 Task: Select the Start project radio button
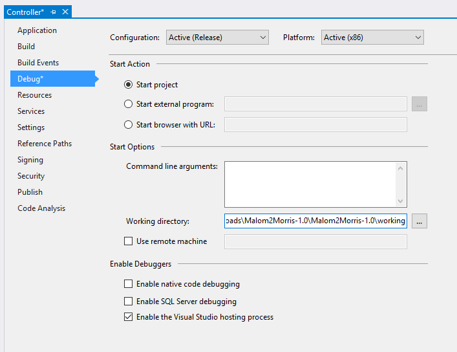click(x=128, y=85)
